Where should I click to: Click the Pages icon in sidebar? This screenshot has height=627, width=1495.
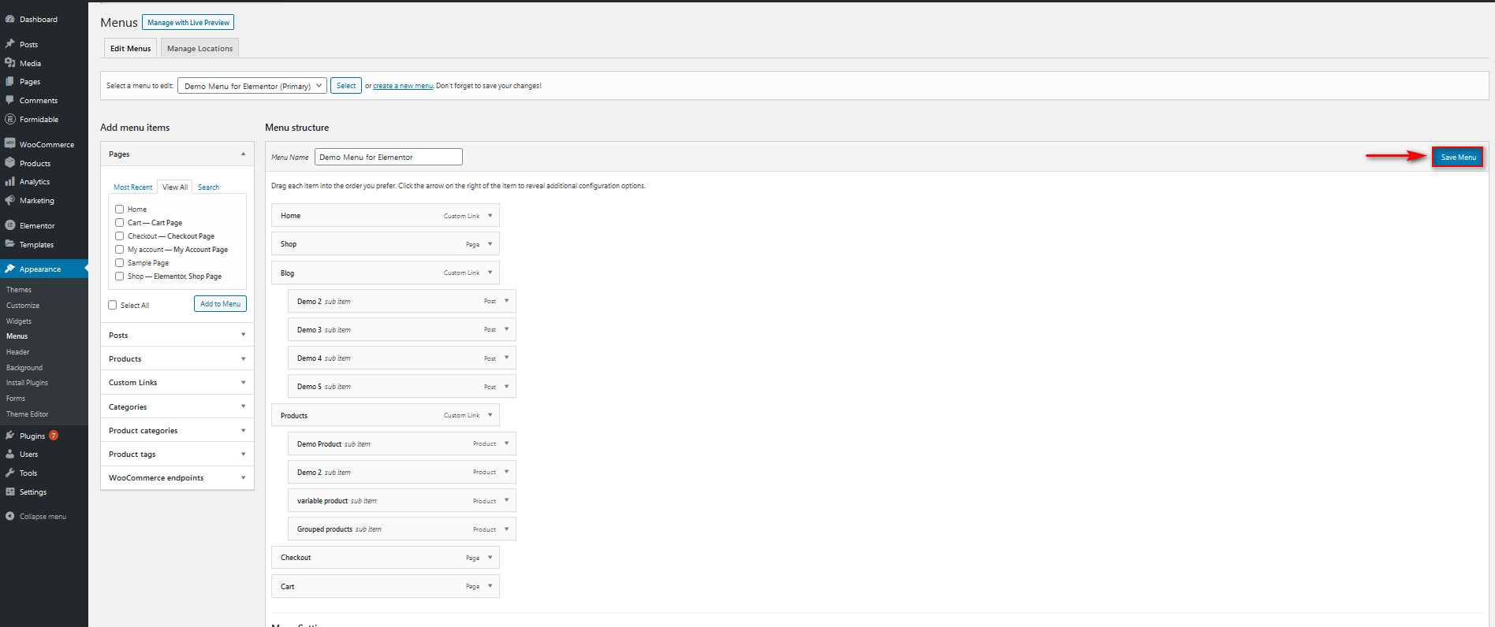click(10, 81)
